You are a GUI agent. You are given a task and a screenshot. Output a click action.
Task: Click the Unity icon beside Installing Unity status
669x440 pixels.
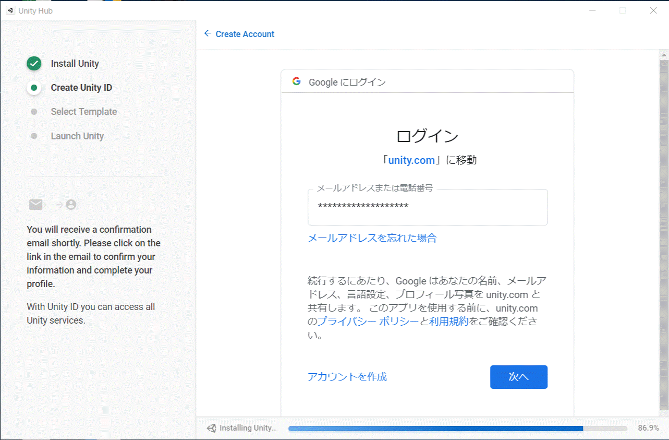(x=212, y=427)
